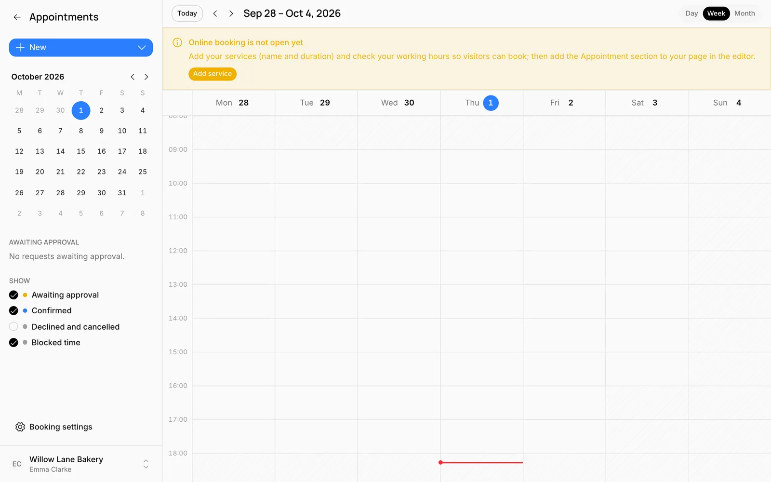Click Mon 28 column header
771x482 pixels.
pyautogui.click(x=234, y=103)
